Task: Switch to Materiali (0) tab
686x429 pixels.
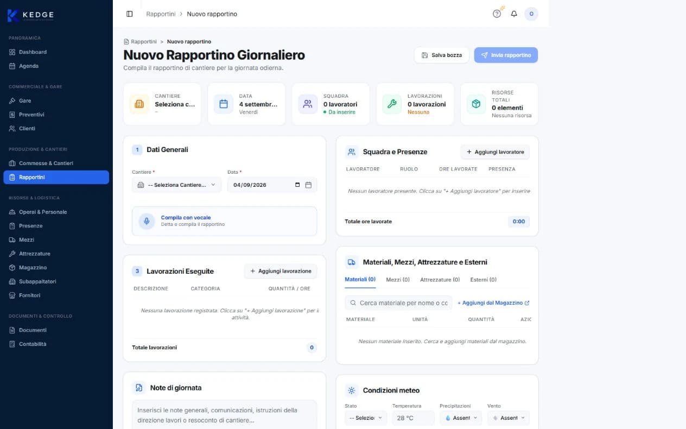Action: coord(360,279)
